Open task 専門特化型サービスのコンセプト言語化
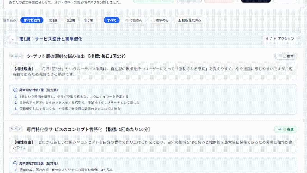The width and height of the screenshot is (307, 173). tap(89, 129)
